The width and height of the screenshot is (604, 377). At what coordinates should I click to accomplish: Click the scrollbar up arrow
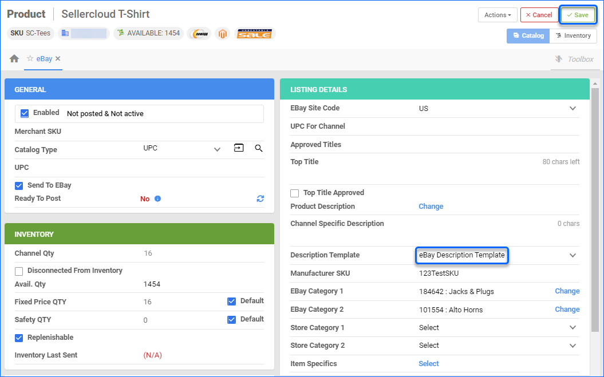[x=595, y=84]
